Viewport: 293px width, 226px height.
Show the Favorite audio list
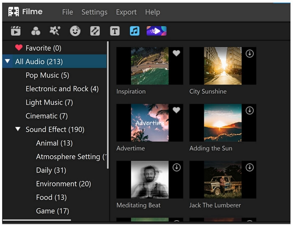point(43,48)
